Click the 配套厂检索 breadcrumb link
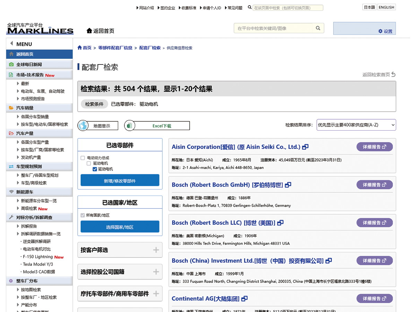This screenshot has width=416, height=312. click(x=150, y=48)
